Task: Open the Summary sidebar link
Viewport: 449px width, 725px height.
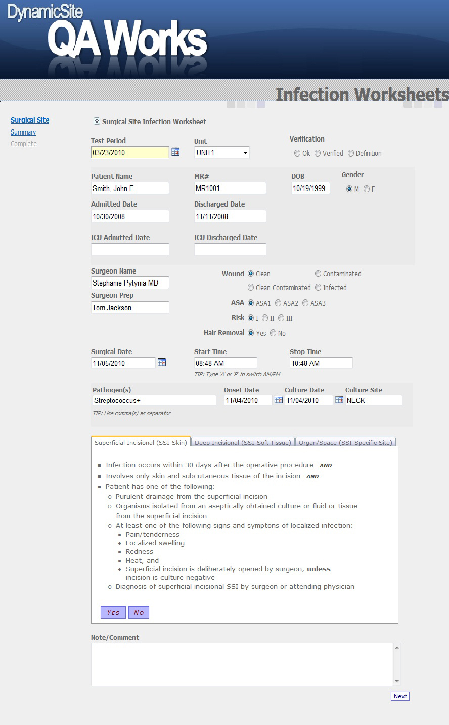Action: coord(23,132)
